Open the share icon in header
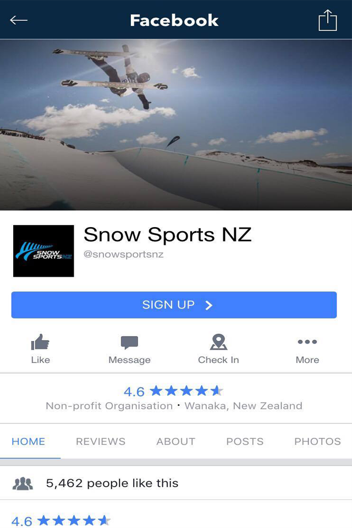The image size is (352, 528). [x=327, y=20]
